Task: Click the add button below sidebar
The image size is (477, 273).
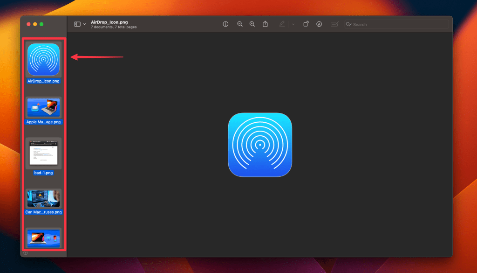Action: (x=26, y=253)
